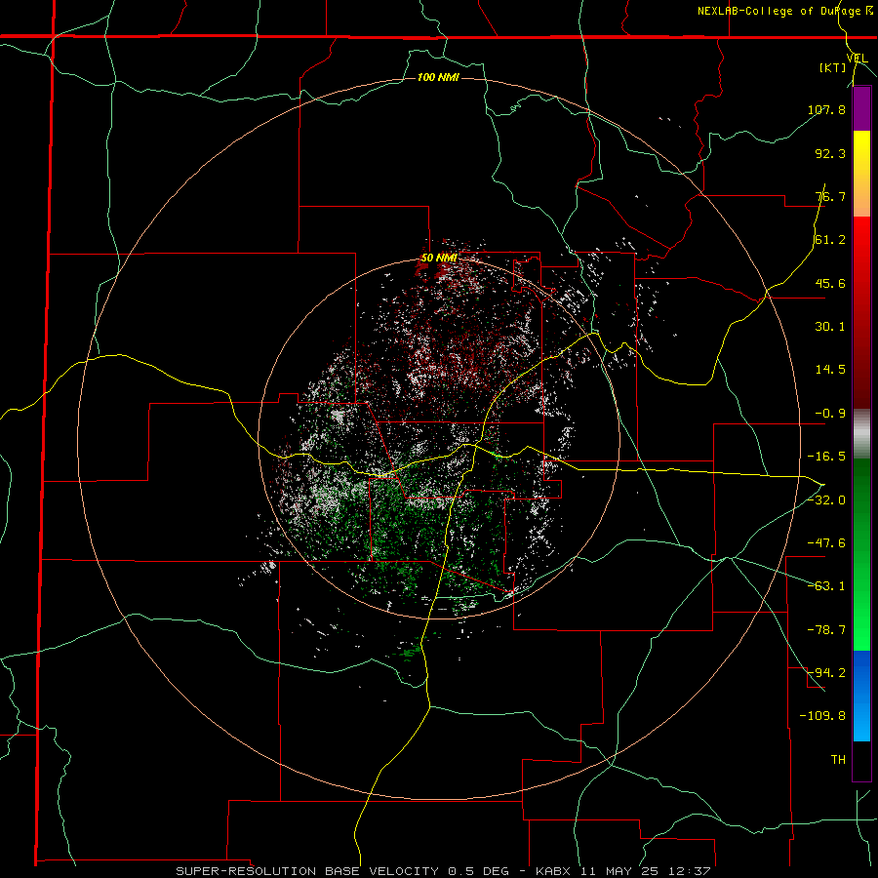The width and height of the screenshot is (878, 878).
Task: Click the 100 NMI range ring label
Action: [438, 77]
